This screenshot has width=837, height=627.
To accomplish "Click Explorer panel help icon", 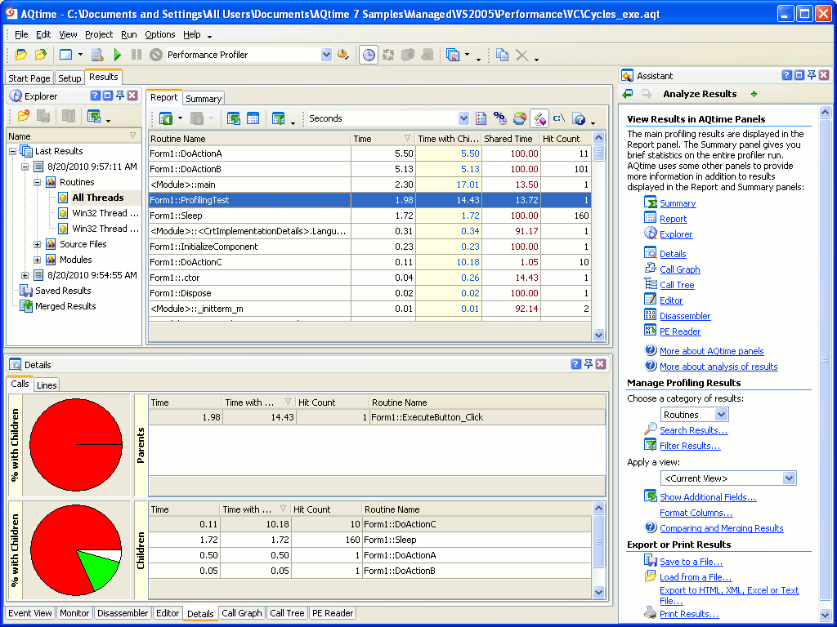I will 95,96.
